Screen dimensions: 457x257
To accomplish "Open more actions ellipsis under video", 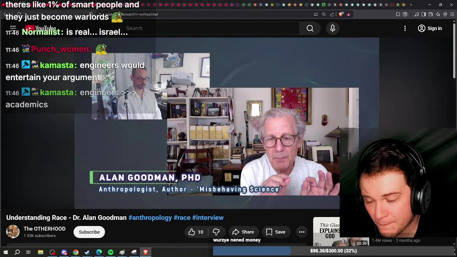I will point(302,232).
